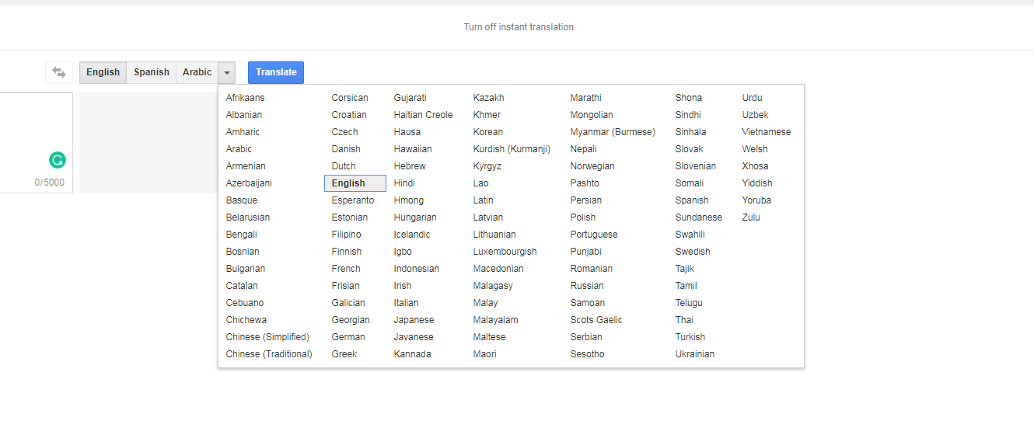The height and width of the screenshot is (421, 1034).
Task: Click the swap languages arrows icon
Action: (x=59, y=72)
